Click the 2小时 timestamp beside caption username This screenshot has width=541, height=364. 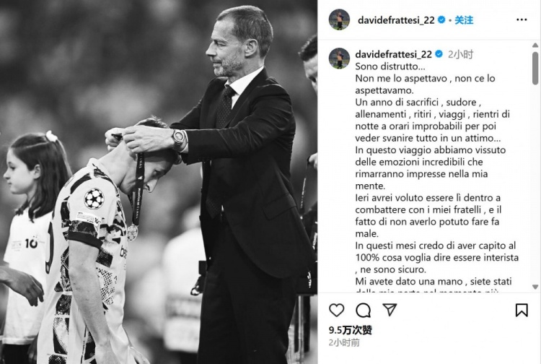[x=461, y=54]
